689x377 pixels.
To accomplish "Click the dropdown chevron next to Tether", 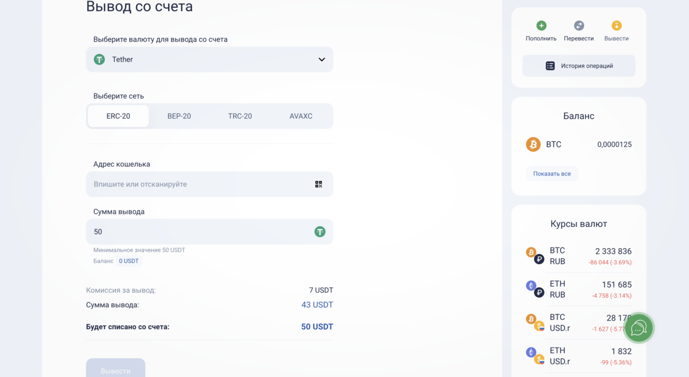I will point(321,59).
